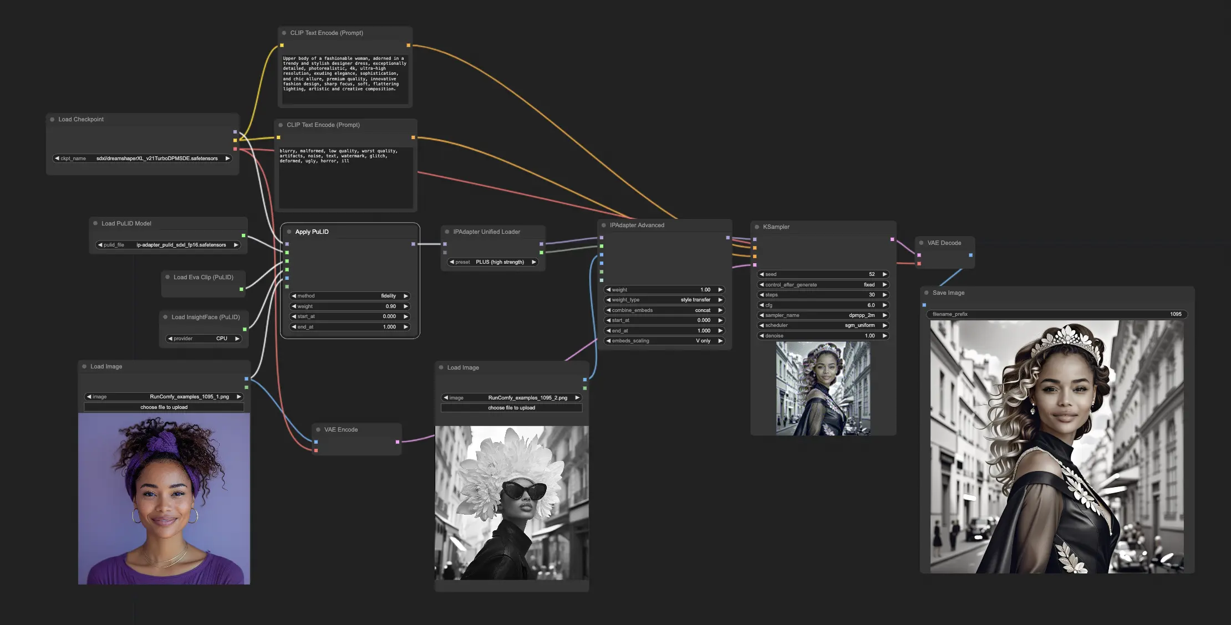The height and width of the screenshot is (625, 1231).
Task: Select the Save Image node title
Action: 948,293
